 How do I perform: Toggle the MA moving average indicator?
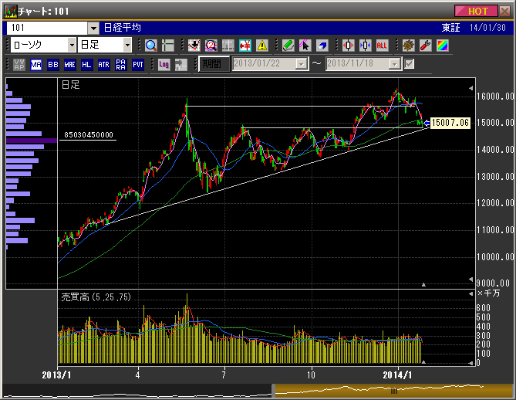36,64
